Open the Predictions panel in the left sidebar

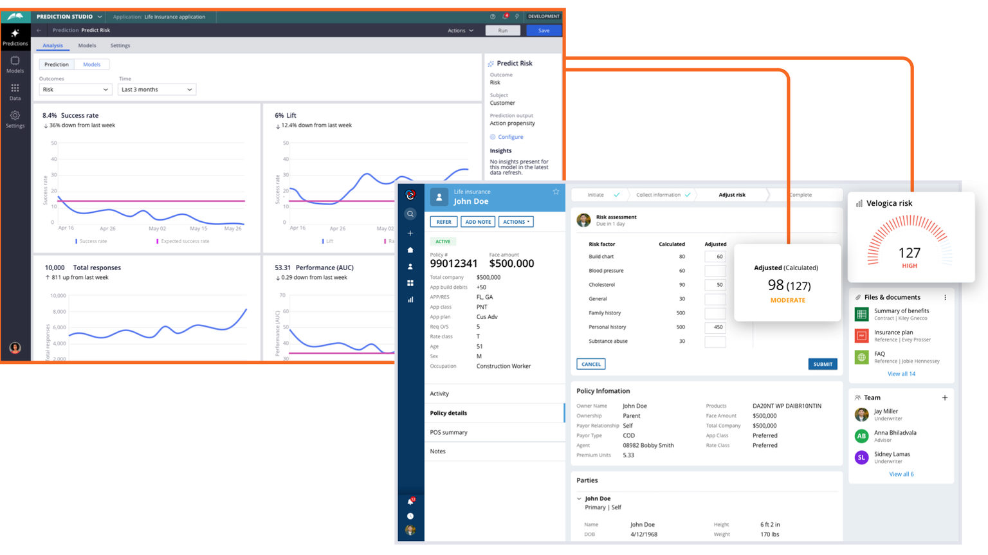[15, 35]
